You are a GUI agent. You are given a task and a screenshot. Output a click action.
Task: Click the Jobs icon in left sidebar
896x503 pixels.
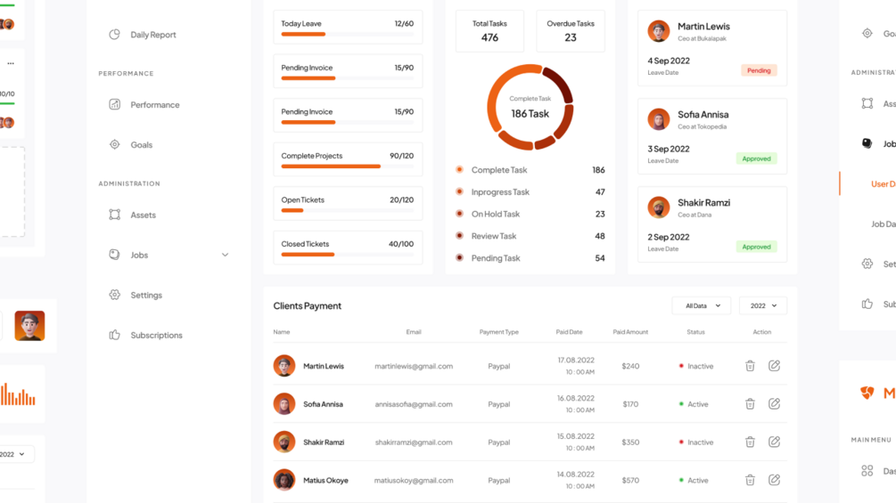(114, 255)
